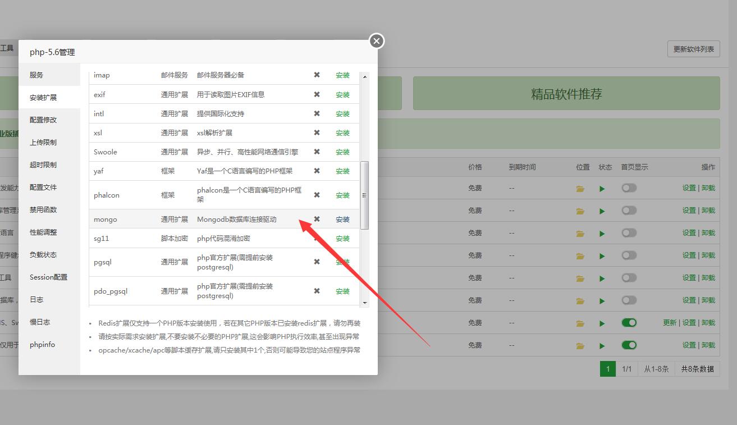Disable the enabled homepage switch in last row
Screen dimensions: 737x425
tap(629, 345)
